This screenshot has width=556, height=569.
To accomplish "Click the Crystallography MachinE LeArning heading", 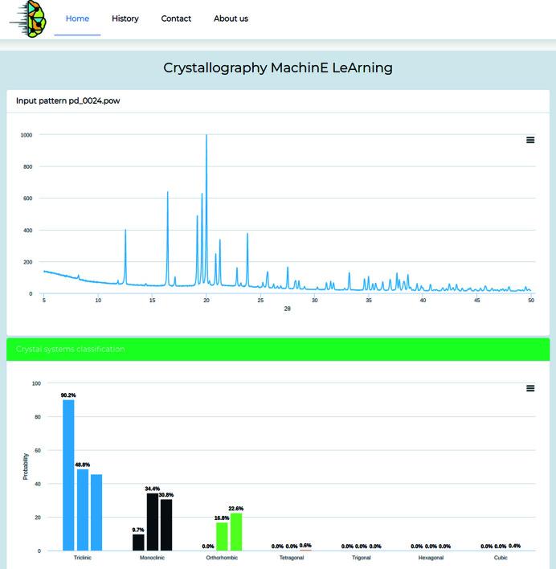I will [x=278, y=68].
